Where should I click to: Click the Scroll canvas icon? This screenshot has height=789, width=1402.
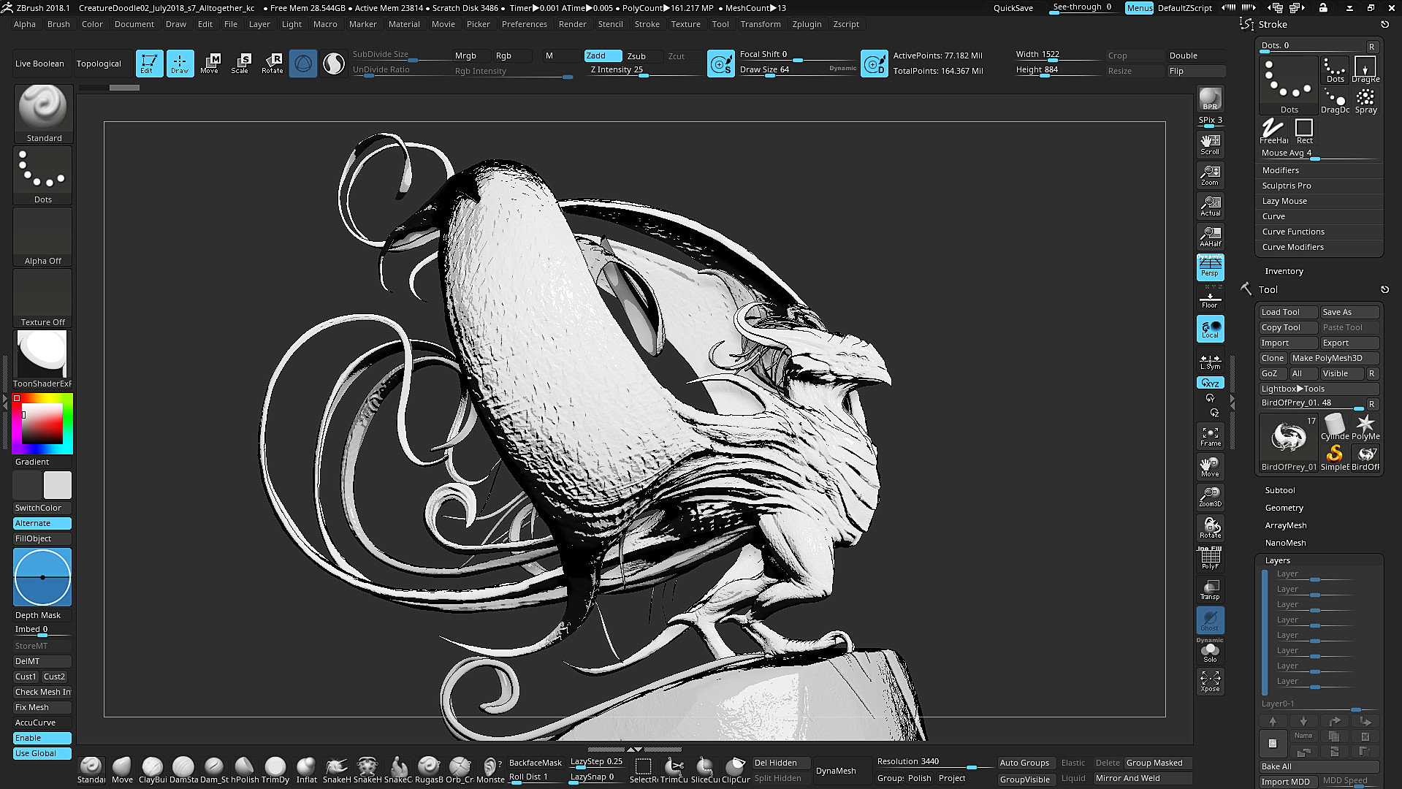(x=1210, y=144)
